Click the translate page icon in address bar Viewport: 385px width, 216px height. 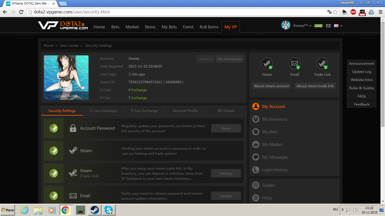(329, 12)
